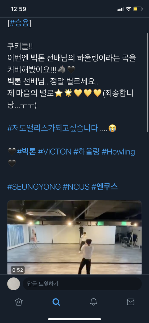Open the #NCUS hashtag
This screenshot has height=323, width=149.
(76, 187)
